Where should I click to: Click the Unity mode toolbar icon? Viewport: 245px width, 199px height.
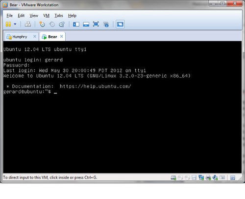click(106, 24)
